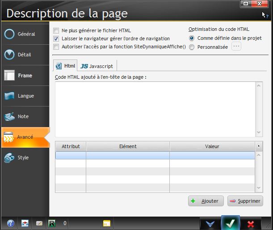The height and width of the screenshot is (230, 273).
Task: Click the Détail circular arrow icon
Action: (9, 55)
